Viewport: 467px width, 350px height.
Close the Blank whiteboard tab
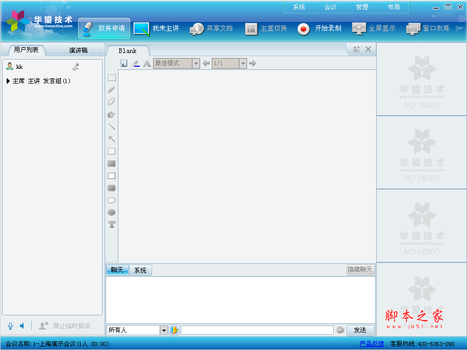pos(368,49)
